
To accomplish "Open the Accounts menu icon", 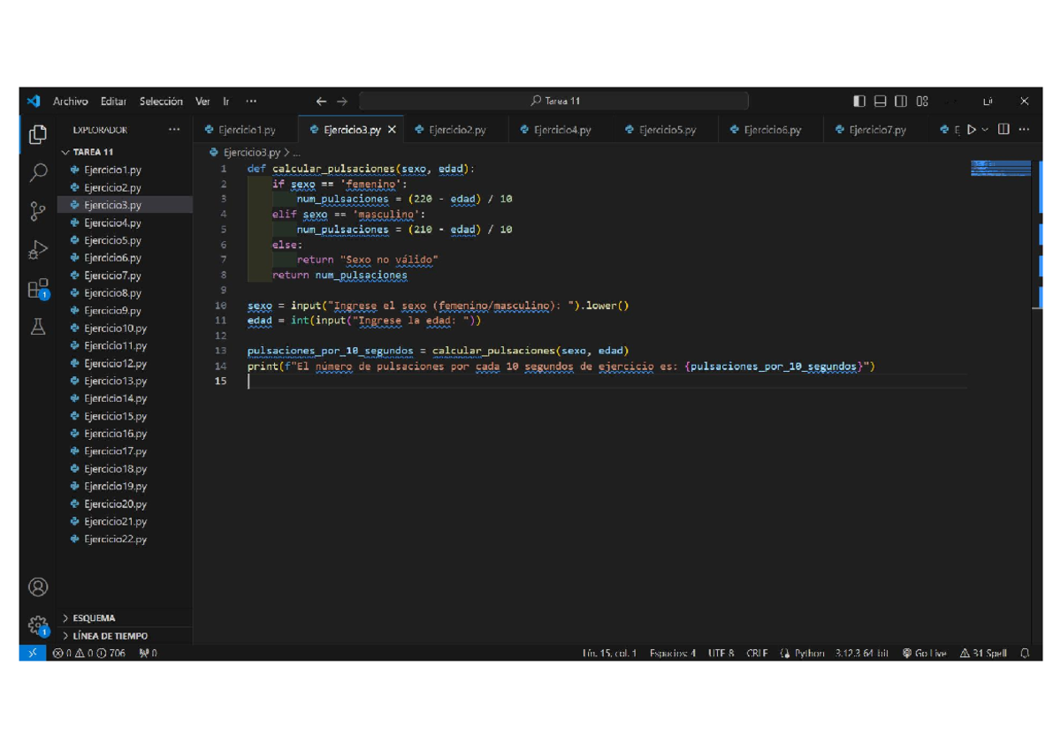I will pyautogui.click(x=38, y=586).
